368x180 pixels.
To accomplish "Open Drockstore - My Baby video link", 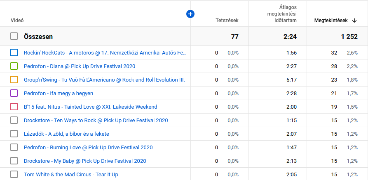I will [85, 161].
